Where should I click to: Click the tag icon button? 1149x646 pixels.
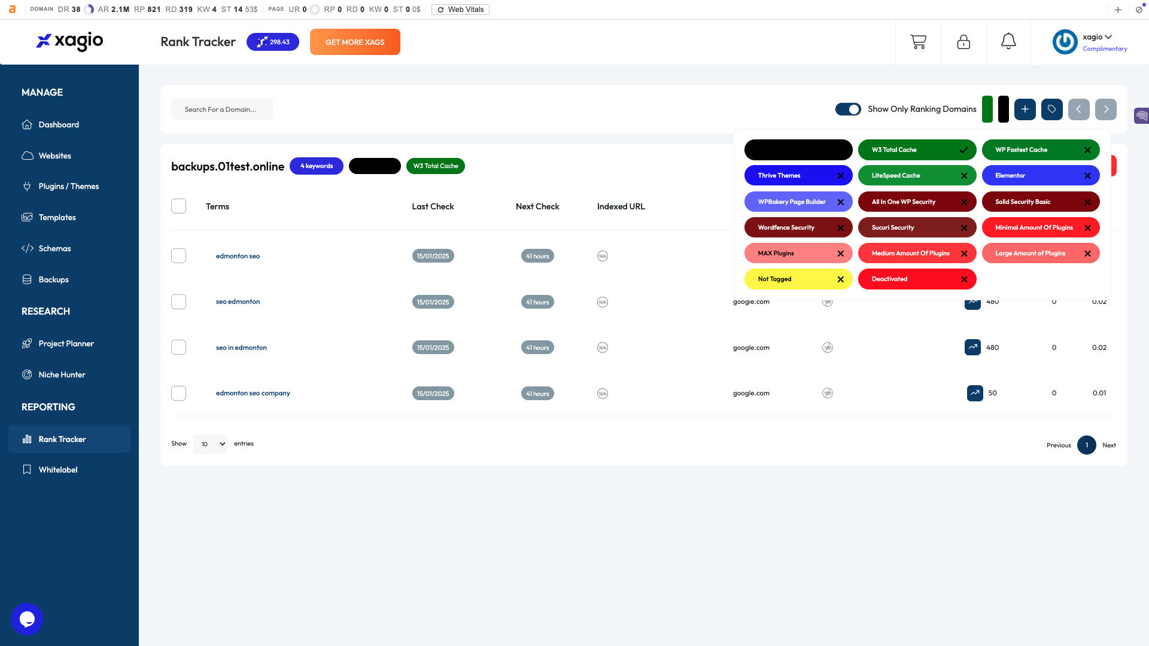click(1051, 109)
